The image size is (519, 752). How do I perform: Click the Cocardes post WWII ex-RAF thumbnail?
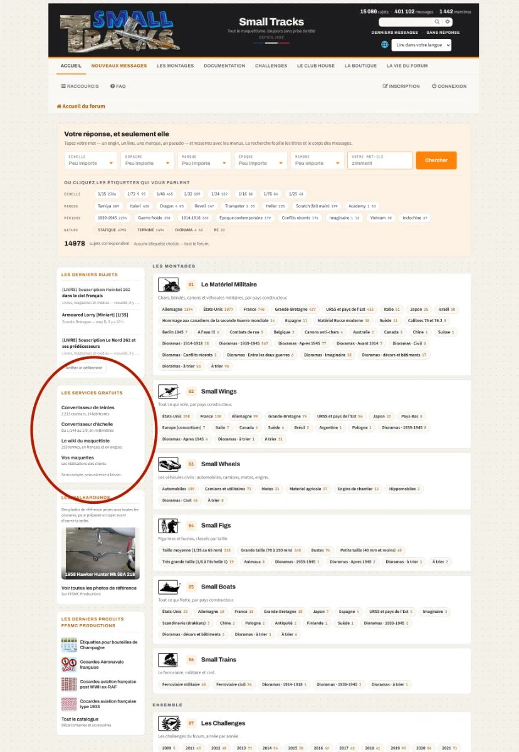(69, 684)
